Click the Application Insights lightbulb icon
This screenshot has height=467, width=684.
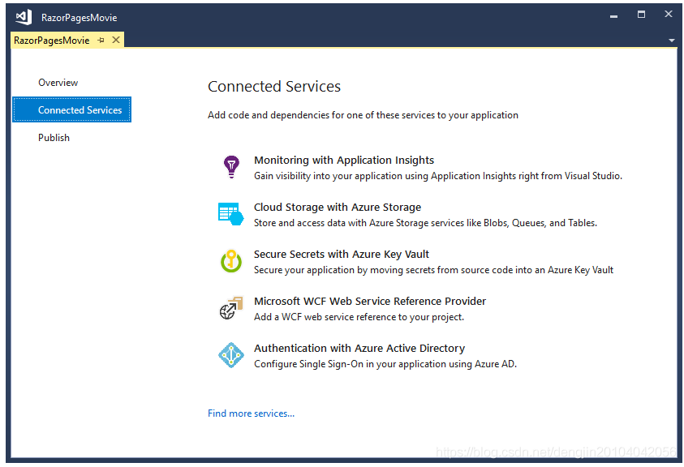[231, 166]
